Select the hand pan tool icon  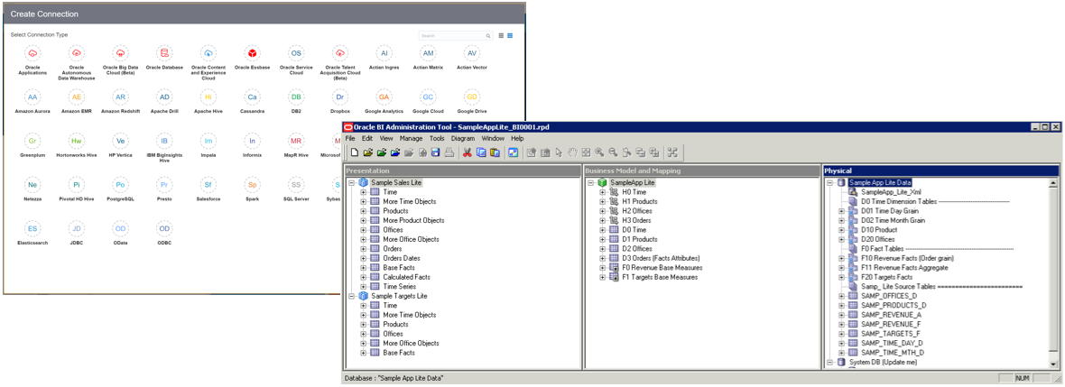[x=572, y=152]
